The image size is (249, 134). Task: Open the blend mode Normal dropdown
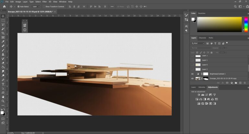point(201,48)
